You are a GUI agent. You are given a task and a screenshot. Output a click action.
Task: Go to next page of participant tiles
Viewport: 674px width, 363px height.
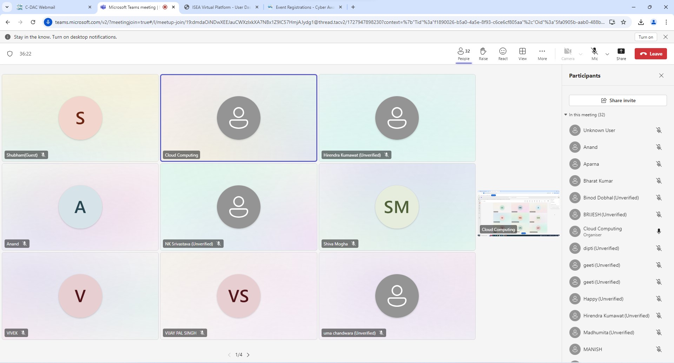(x=248, y=355)
